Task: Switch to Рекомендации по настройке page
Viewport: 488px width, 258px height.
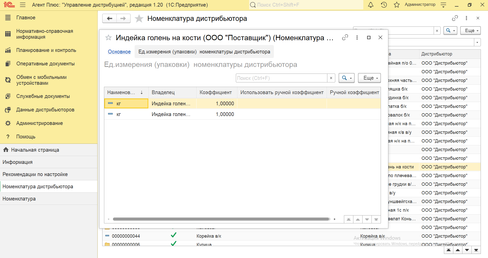Action: [x=49, y=174]
